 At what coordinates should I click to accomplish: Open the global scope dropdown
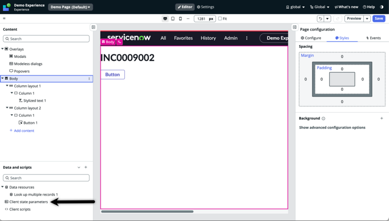[x=295, y=7]
